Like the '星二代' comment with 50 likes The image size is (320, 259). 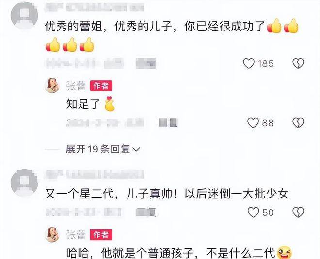tap(253, 213)
